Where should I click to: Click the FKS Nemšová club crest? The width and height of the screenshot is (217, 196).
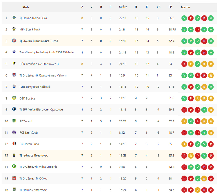point(14,132)
